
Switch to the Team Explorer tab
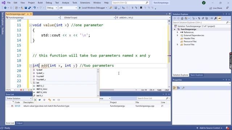(196, 75)
